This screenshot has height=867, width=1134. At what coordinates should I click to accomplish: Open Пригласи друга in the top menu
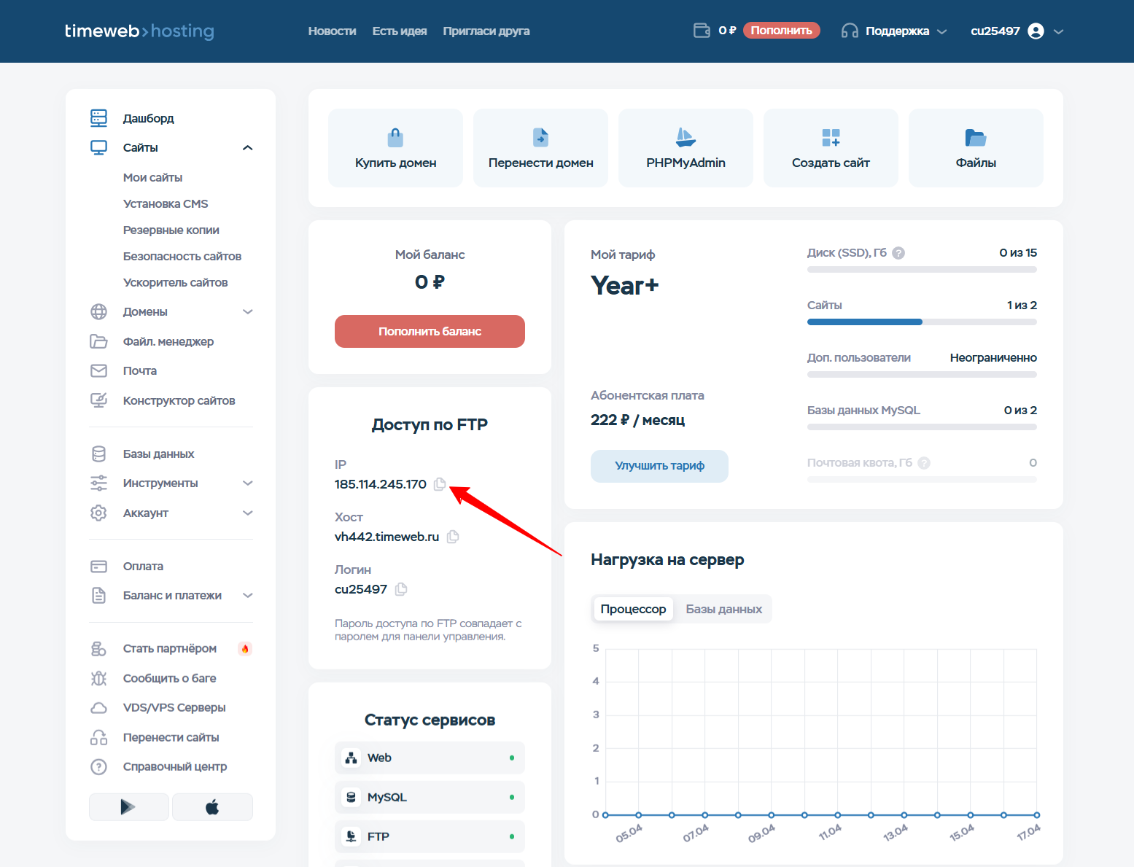point(486,31)
